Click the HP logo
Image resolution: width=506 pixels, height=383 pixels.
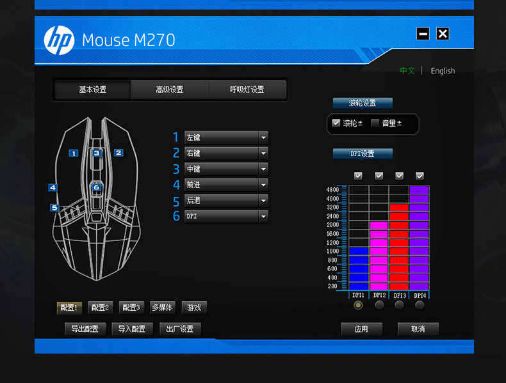click(59, 40)
